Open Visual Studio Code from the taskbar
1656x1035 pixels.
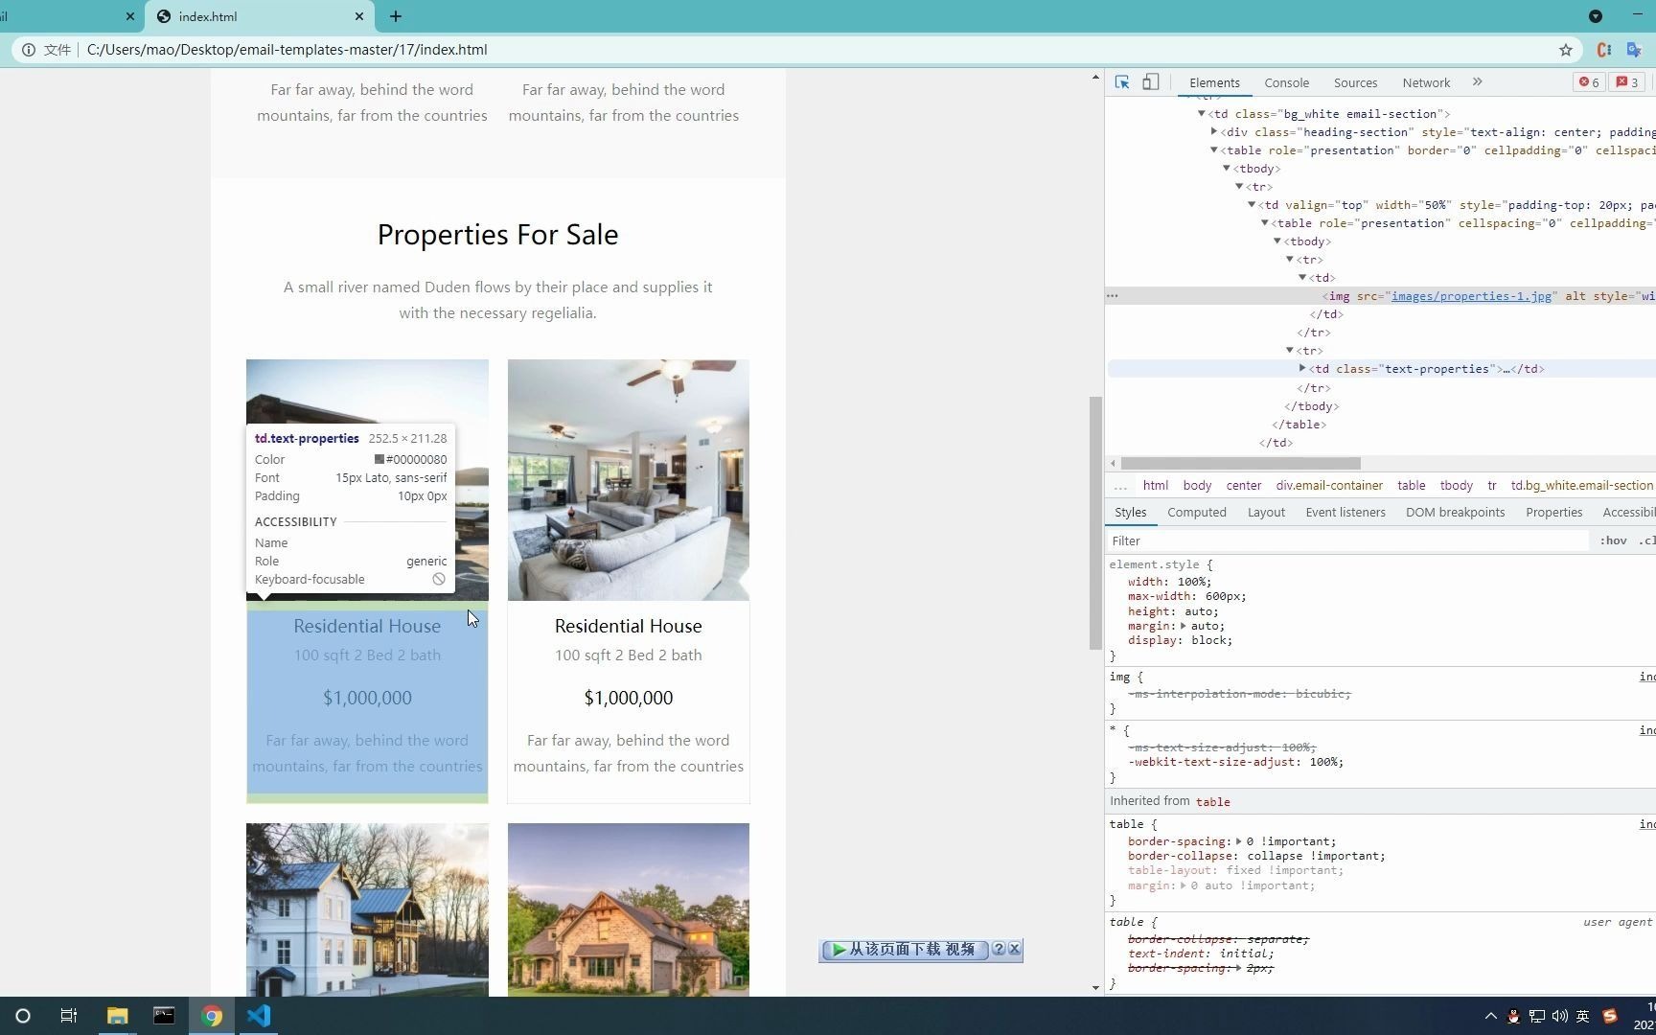click(258, 1016)
